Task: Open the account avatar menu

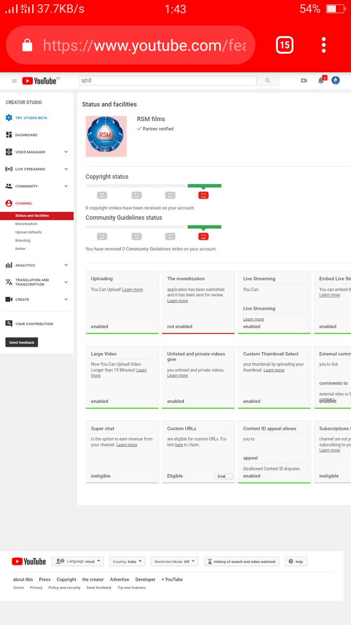Action: (336, 80)
